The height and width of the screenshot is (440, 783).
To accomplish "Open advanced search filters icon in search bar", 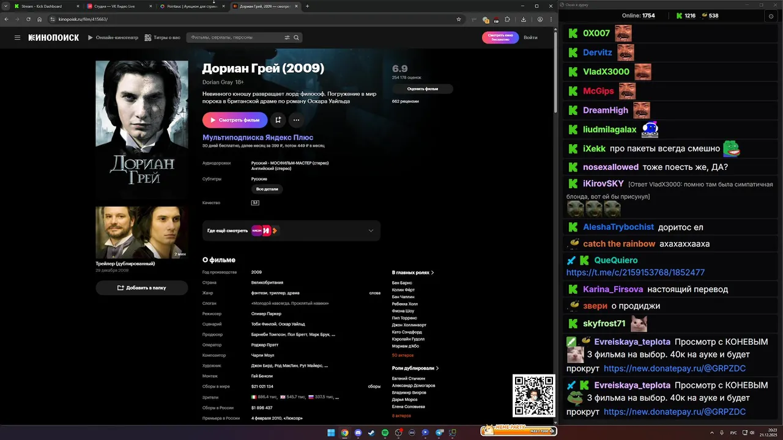I will point(287,37).
